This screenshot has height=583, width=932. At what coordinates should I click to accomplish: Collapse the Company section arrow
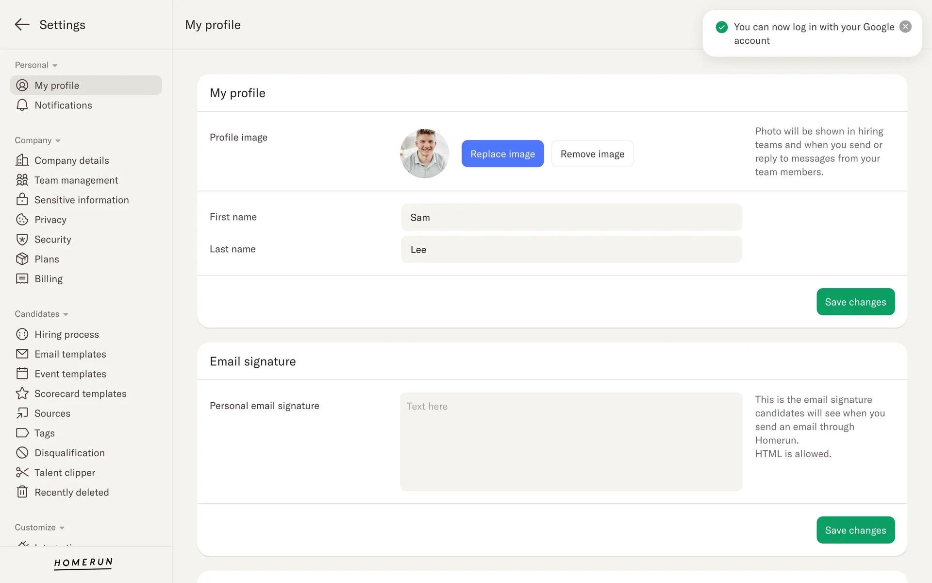pos(58,141)
